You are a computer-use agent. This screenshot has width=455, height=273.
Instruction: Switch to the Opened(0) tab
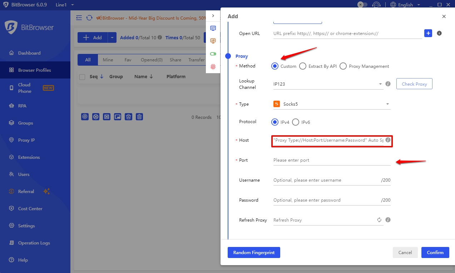click(152, 60)
